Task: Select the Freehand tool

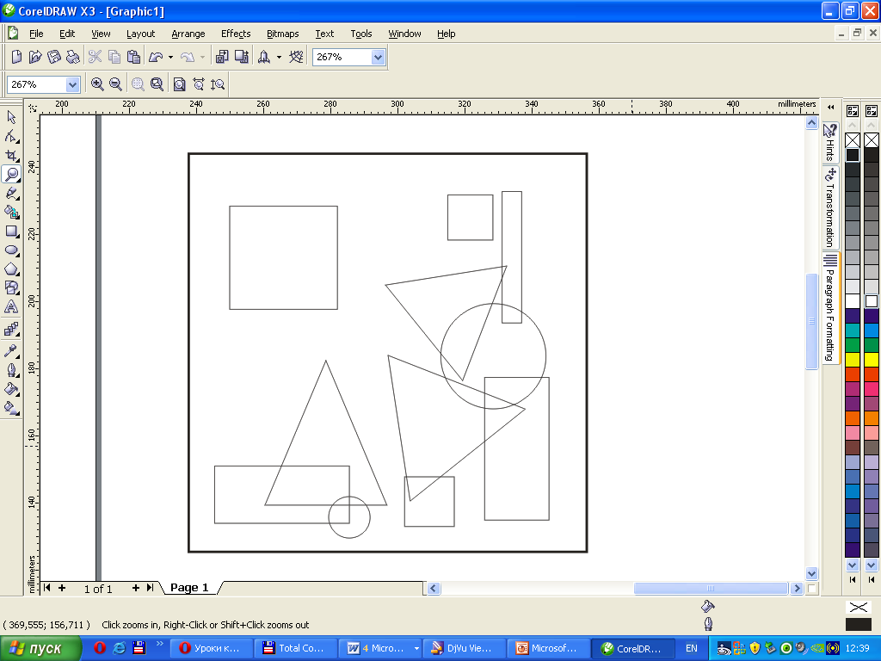Action: tap(11, 194)
